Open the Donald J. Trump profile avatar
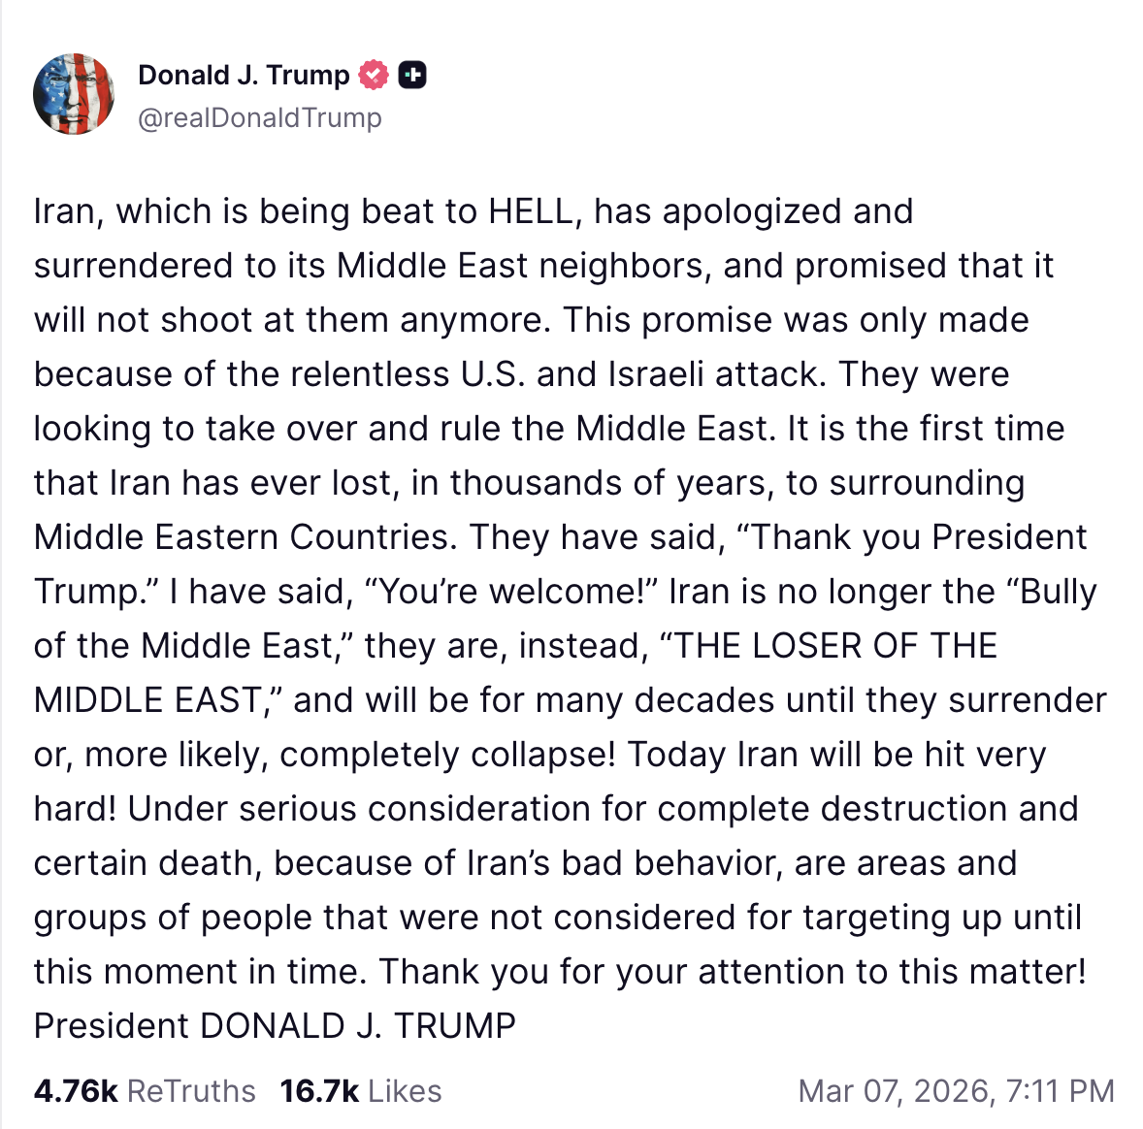 74,94
